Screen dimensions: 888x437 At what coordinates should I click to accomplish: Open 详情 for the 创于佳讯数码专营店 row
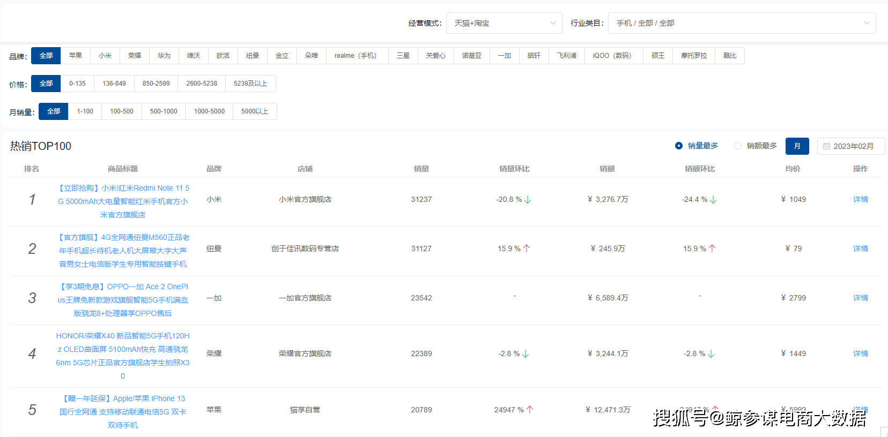861,248
